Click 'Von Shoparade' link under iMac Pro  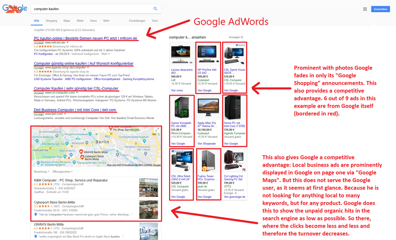pyautogui.click(x=207, y=144)
